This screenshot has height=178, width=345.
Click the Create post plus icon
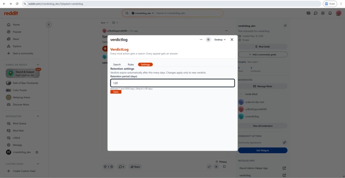tap(323, 13)
